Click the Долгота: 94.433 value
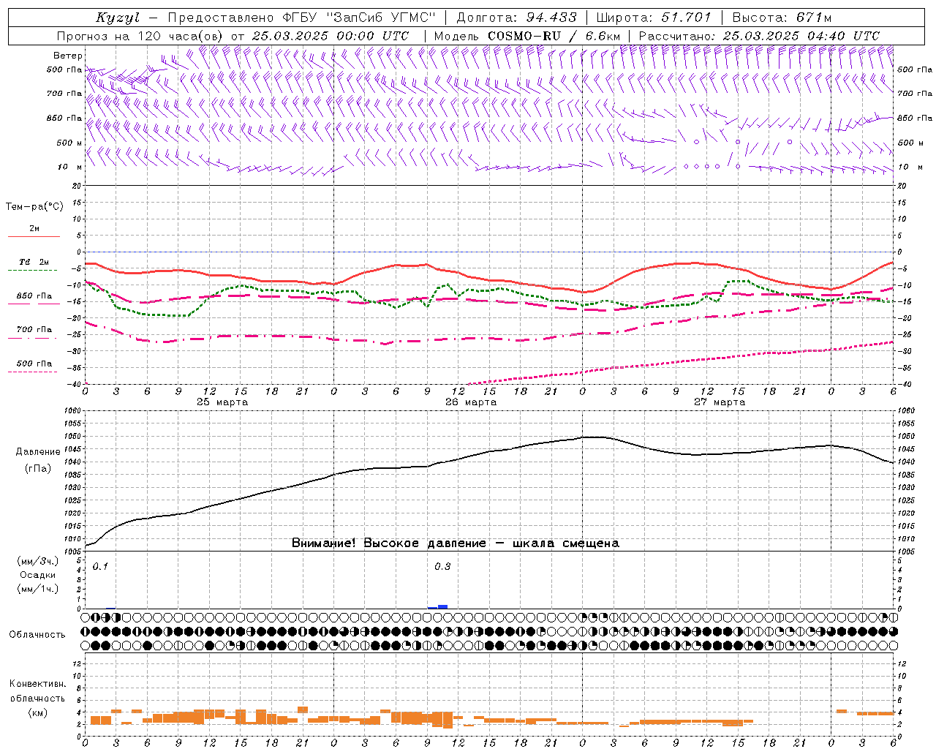The image size is (936, 749). (516, 18)
